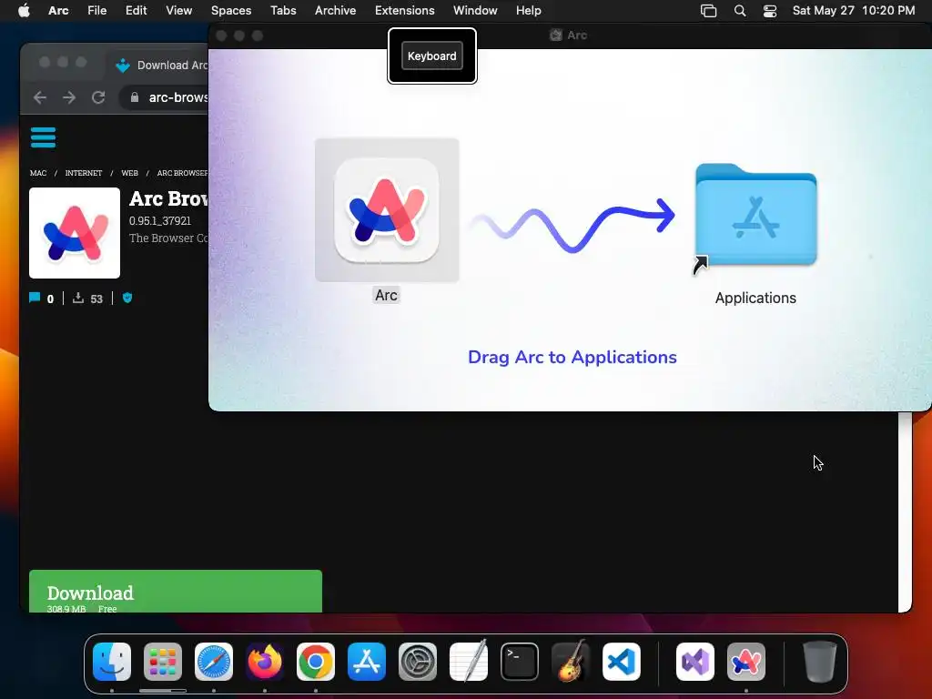This screenshot has height=699, width=932.
Task: Open Launchpad from the Dock
Action: 163,662
